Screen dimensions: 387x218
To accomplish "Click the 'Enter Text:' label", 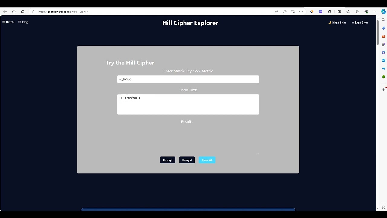I will pyautogui.click(x=188, y=90).
